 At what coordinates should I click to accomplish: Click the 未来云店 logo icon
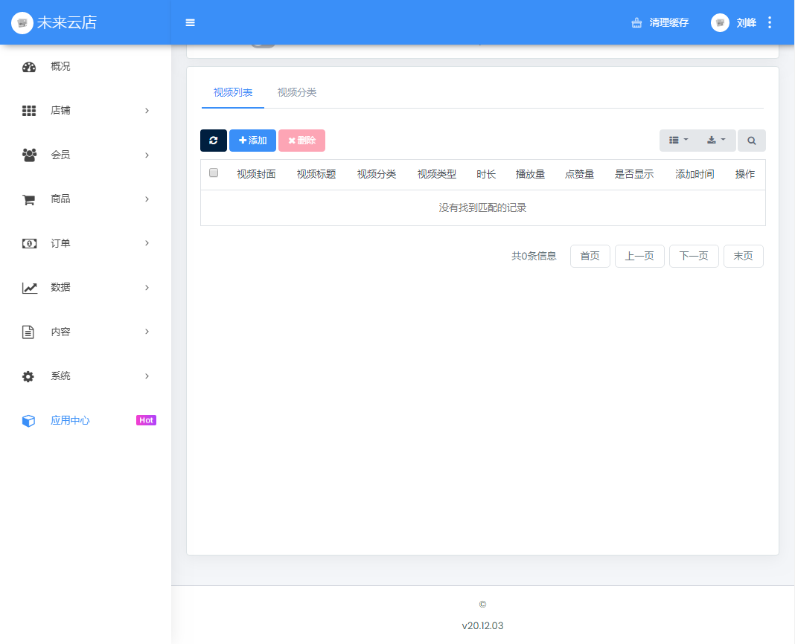[x=22, y=22]
